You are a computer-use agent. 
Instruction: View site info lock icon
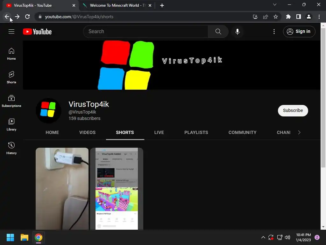40,17
